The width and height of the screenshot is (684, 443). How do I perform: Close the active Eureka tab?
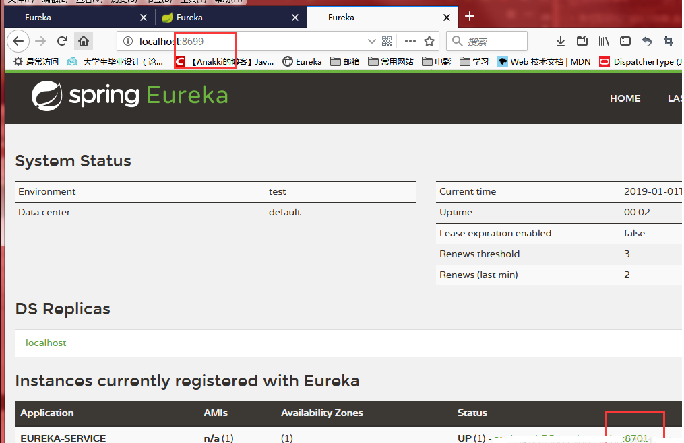pos(446,18)
